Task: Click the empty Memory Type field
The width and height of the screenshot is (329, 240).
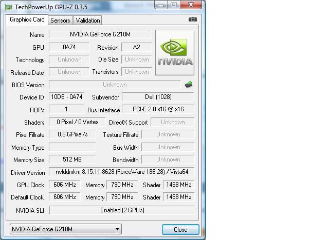Action: tap(72, 147)
